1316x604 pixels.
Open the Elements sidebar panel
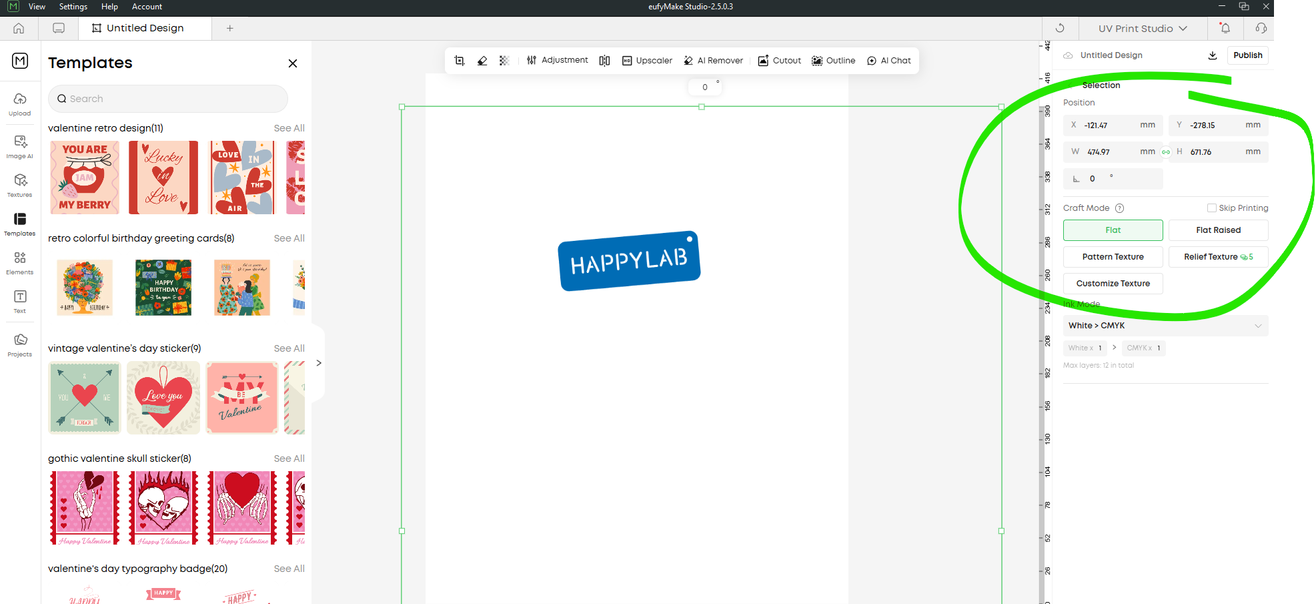tap(20, 262)
